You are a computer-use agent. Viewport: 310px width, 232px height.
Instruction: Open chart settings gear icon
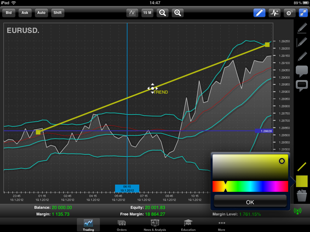pyautogui.click(x=289, y=13)
